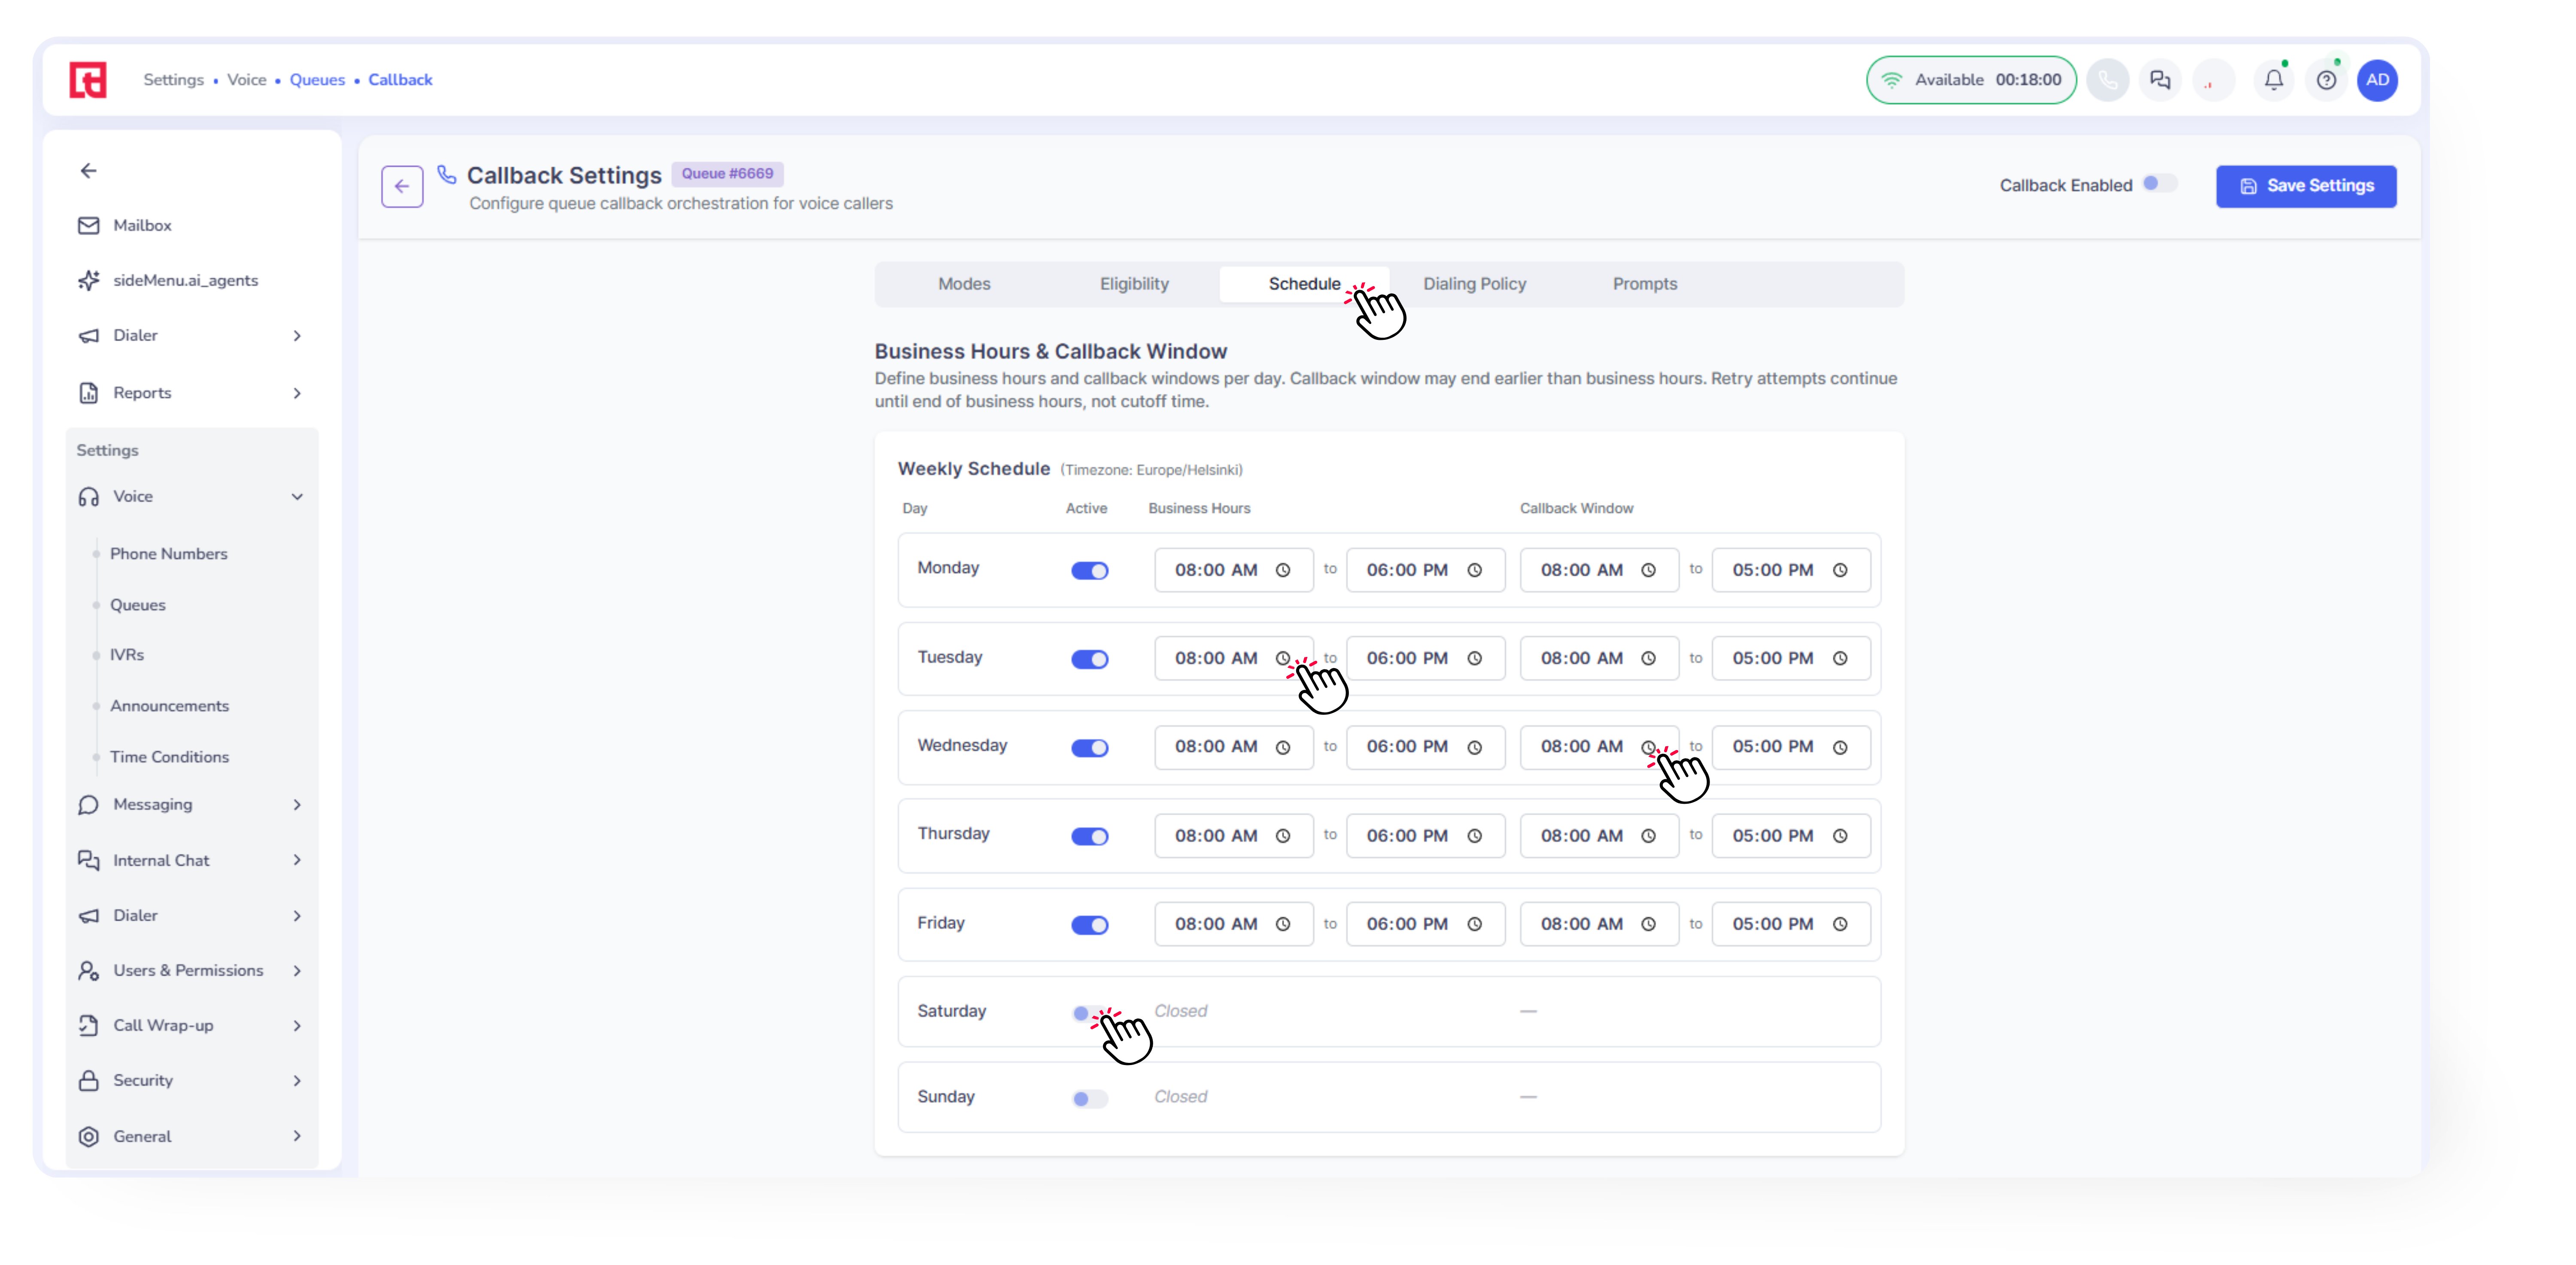Click the sidebar collapse back arrow

pyautogui.click(x=89, y=171)
